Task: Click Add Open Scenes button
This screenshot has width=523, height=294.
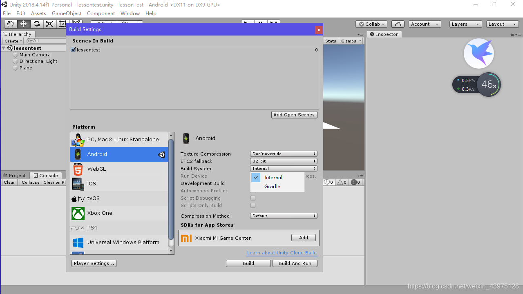Action: 294,115
